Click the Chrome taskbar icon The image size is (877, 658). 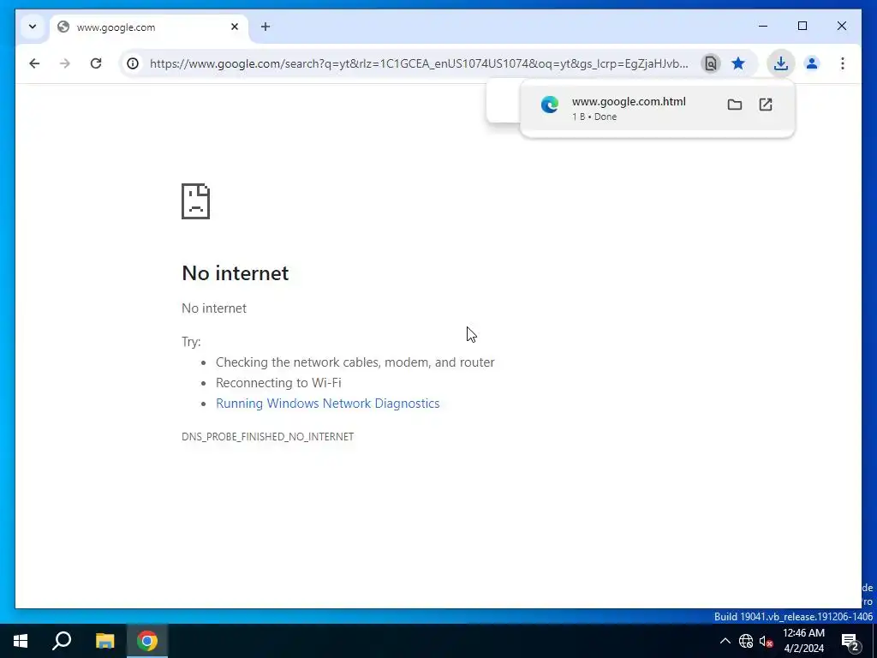coord(147,641)
